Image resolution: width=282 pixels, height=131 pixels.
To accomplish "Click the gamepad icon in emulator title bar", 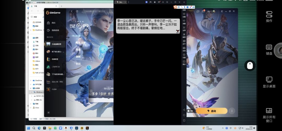I will (x=151, y=2).
